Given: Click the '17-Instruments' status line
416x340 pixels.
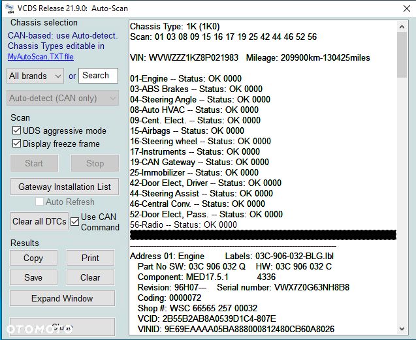Looking at the screenshot, I should (195, 151).
